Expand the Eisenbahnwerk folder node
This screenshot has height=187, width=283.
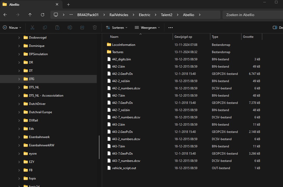click(x=19, y=137)
